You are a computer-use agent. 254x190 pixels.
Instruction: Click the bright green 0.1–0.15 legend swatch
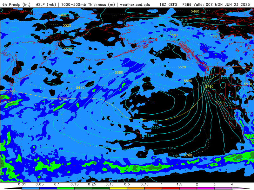coord(66,188)
